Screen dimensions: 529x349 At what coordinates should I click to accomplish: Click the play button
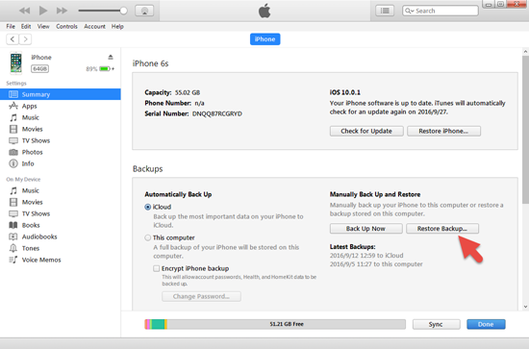43,11
